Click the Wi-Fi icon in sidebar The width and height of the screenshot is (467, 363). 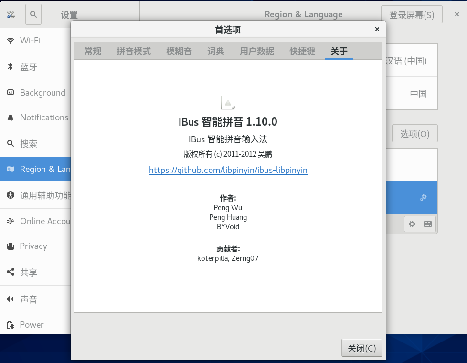point(11,41)
